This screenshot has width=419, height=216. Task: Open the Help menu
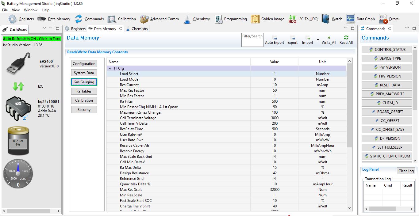(x=45, y=10)
